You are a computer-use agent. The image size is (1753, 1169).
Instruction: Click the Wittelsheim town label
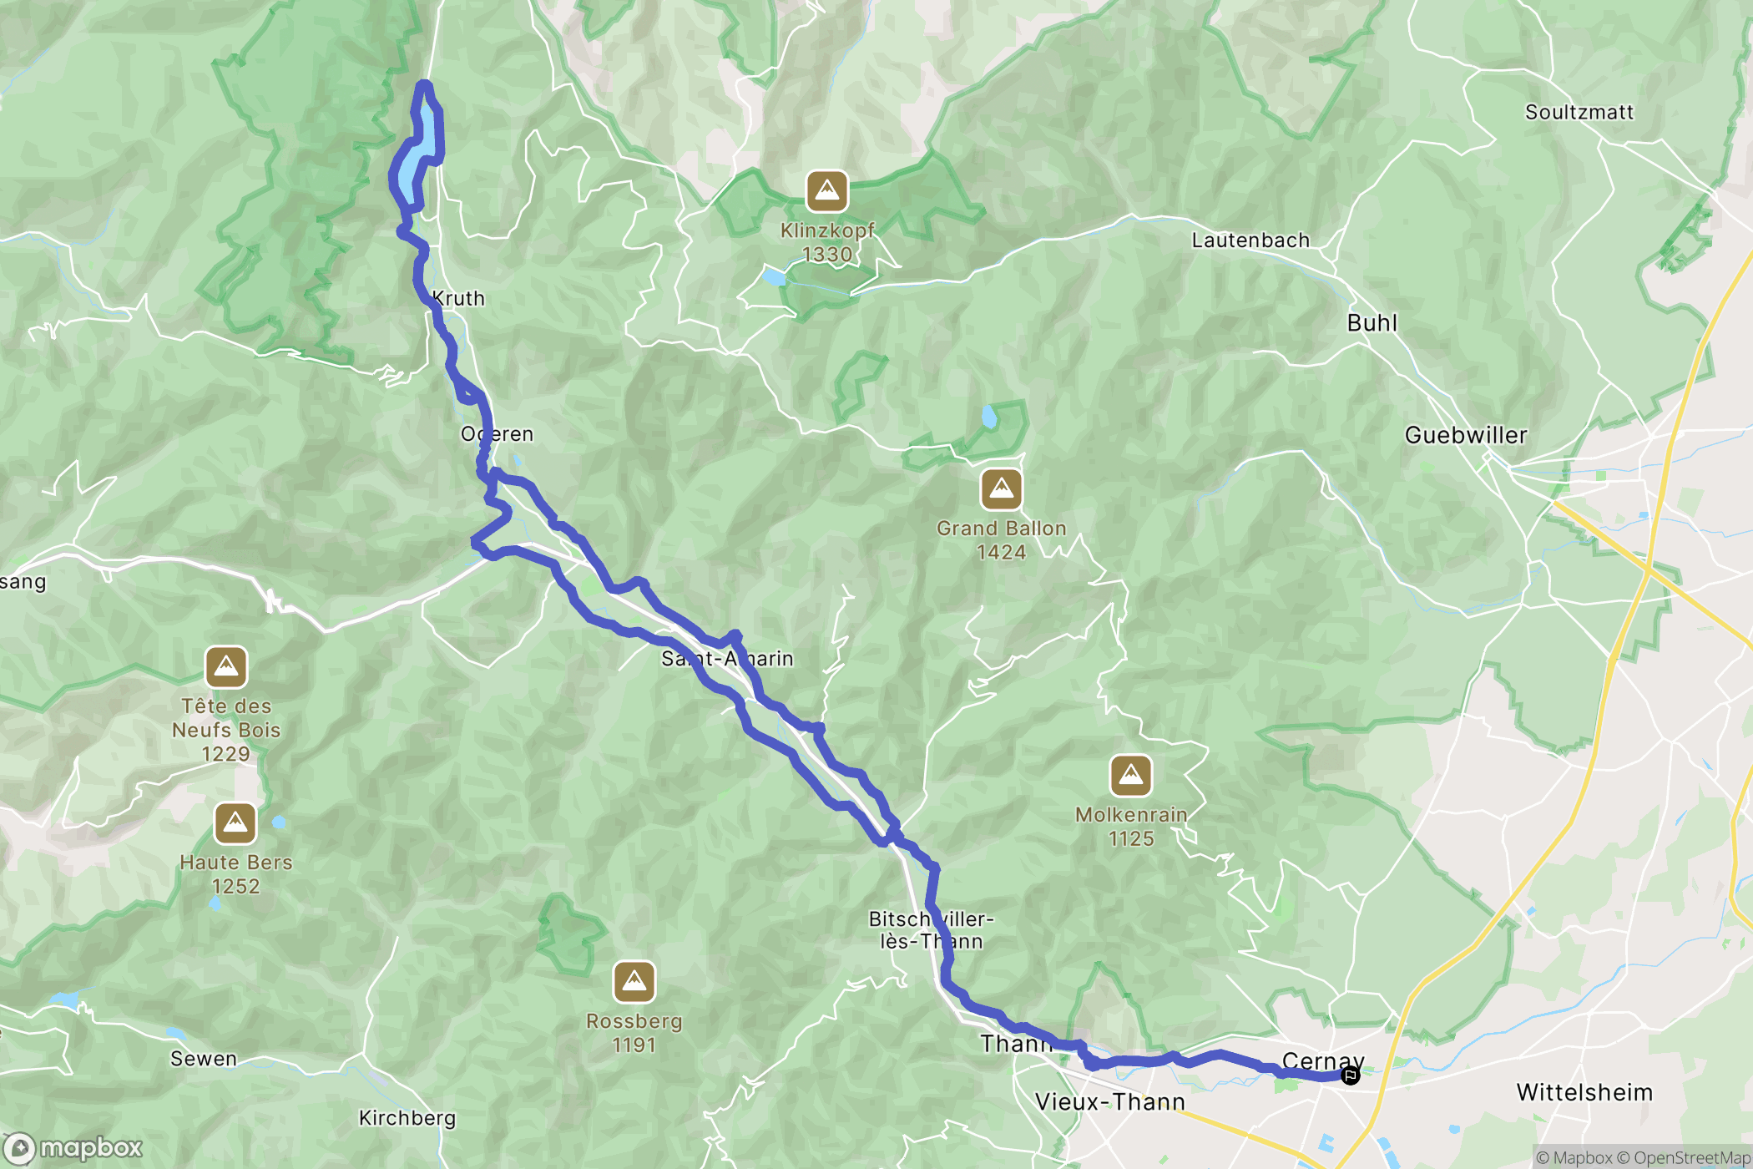point(1584,1092)
